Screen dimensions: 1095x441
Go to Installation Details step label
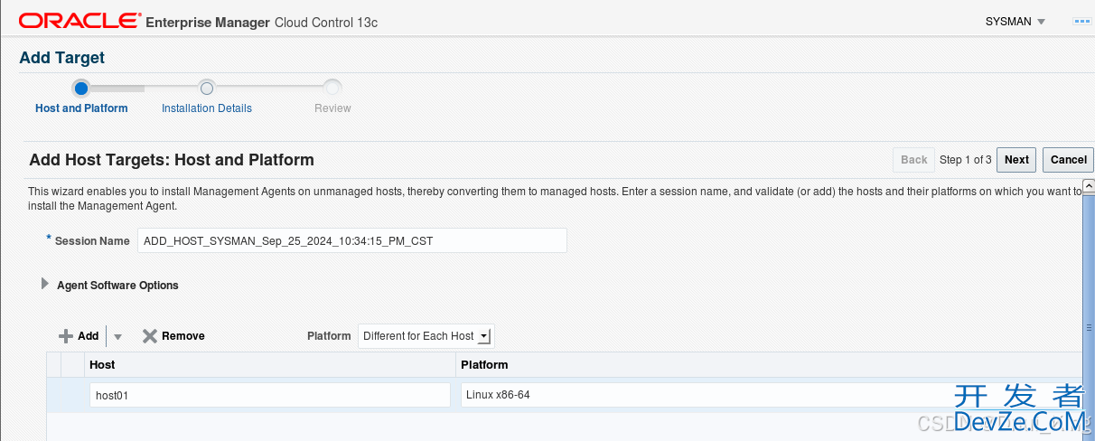coord(207,108)
